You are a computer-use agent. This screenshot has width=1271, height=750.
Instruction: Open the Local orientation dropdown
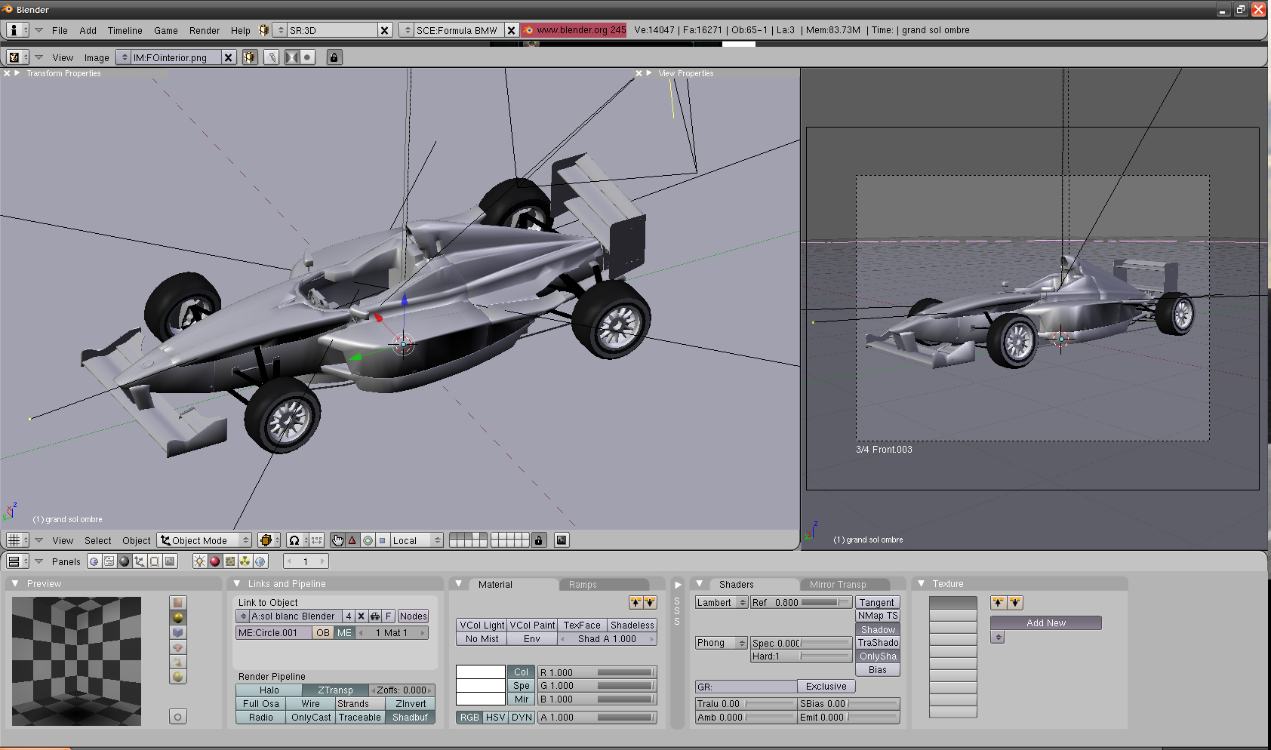click(416, 540)
